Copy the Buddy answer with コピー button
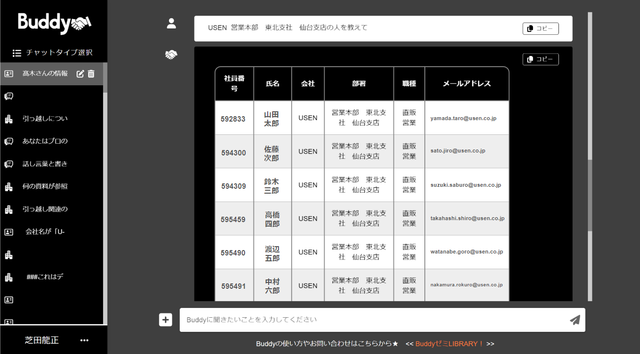 (541, 59)
